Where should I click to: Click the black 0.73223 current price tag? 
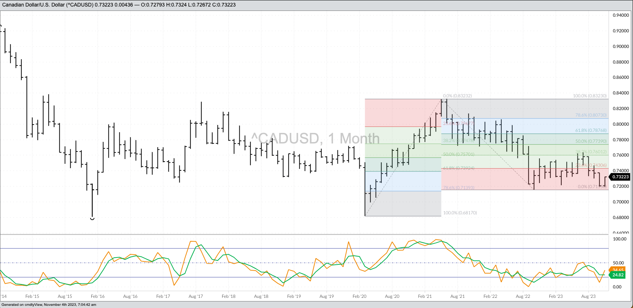(x=620, y=177)
